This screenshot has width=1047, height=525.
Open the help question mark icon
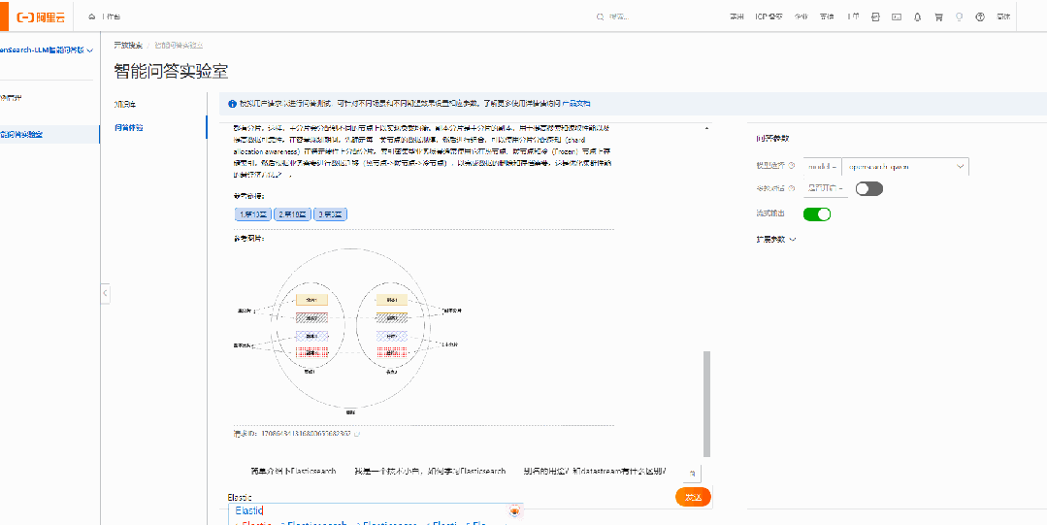click(x=980, y=16)
